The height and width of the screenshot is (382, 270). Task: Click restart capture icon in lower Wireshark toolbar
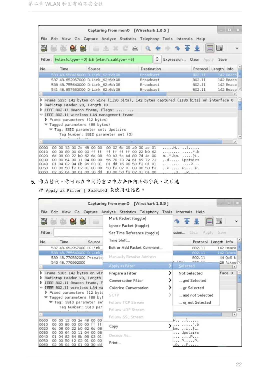pos(83,221)
